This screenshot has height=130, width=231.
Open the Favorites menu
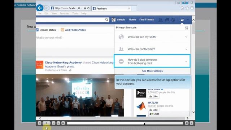pos(64,13)
